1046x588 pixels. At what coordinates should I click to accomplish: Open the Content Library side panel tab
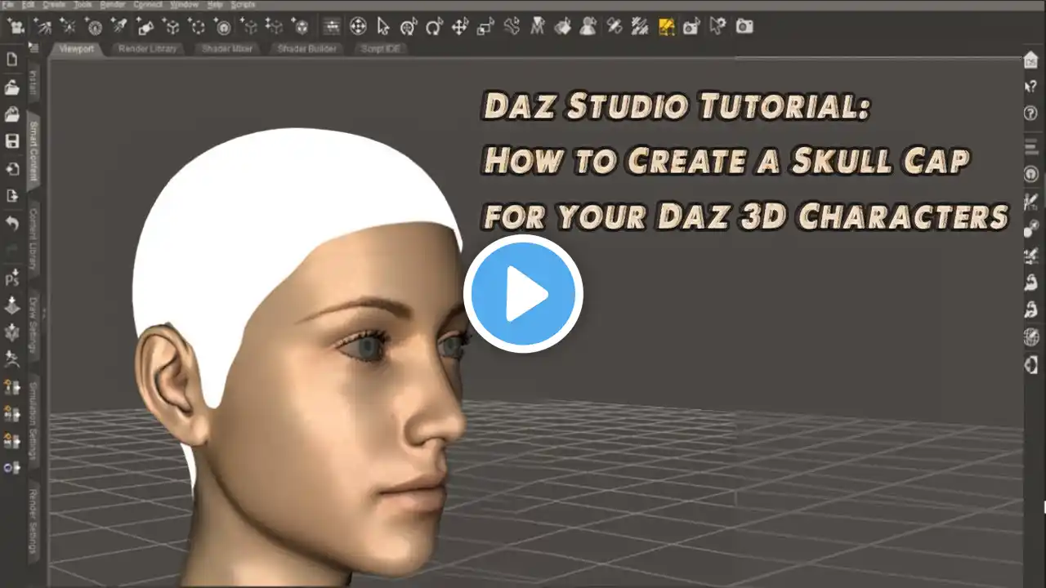[x=34, y=238]
